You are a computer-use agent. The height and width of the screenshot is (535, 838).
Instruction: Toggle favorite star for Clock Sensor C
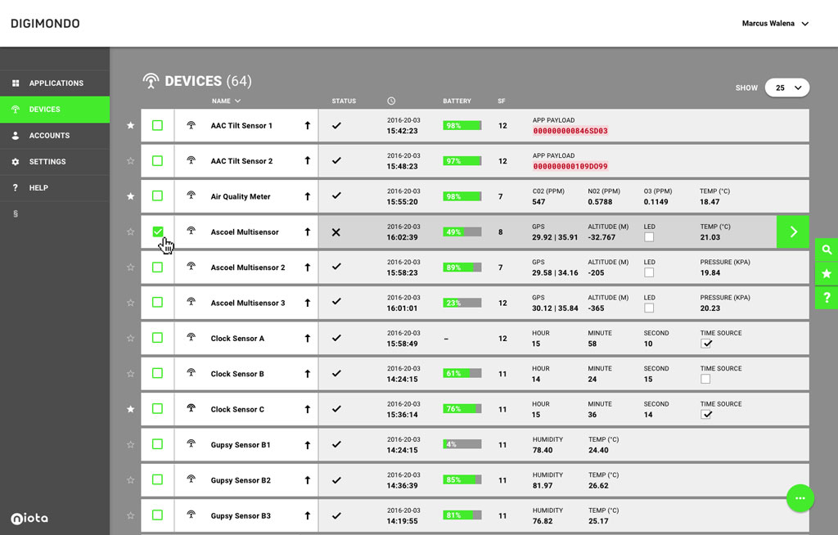click(130, 409)
